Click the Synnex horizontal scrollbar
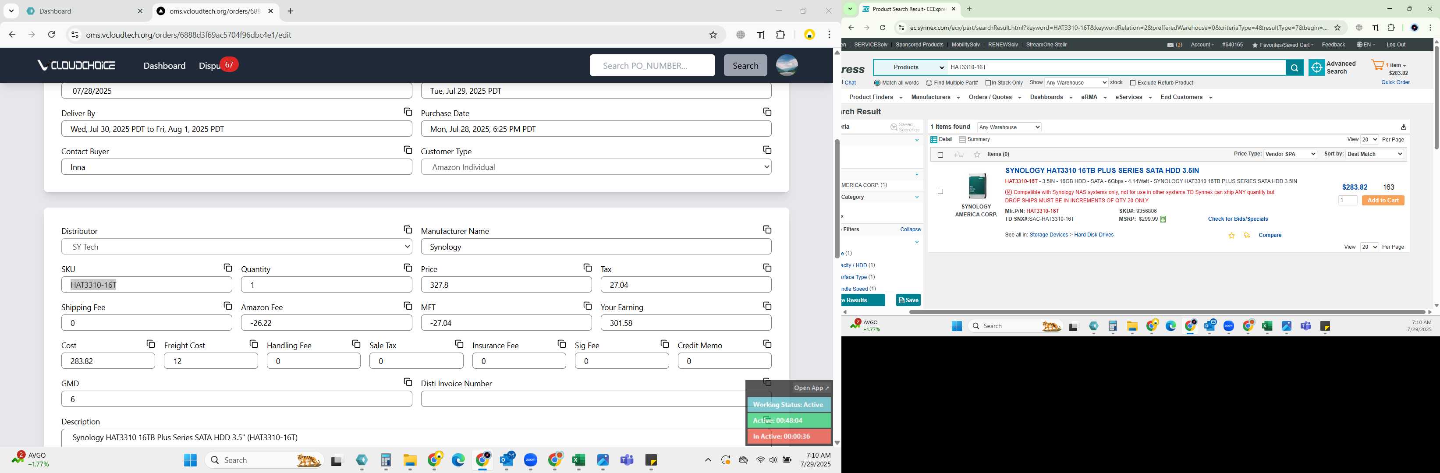The height and width of the screenshot is (473, 1440). [1167, 312]
